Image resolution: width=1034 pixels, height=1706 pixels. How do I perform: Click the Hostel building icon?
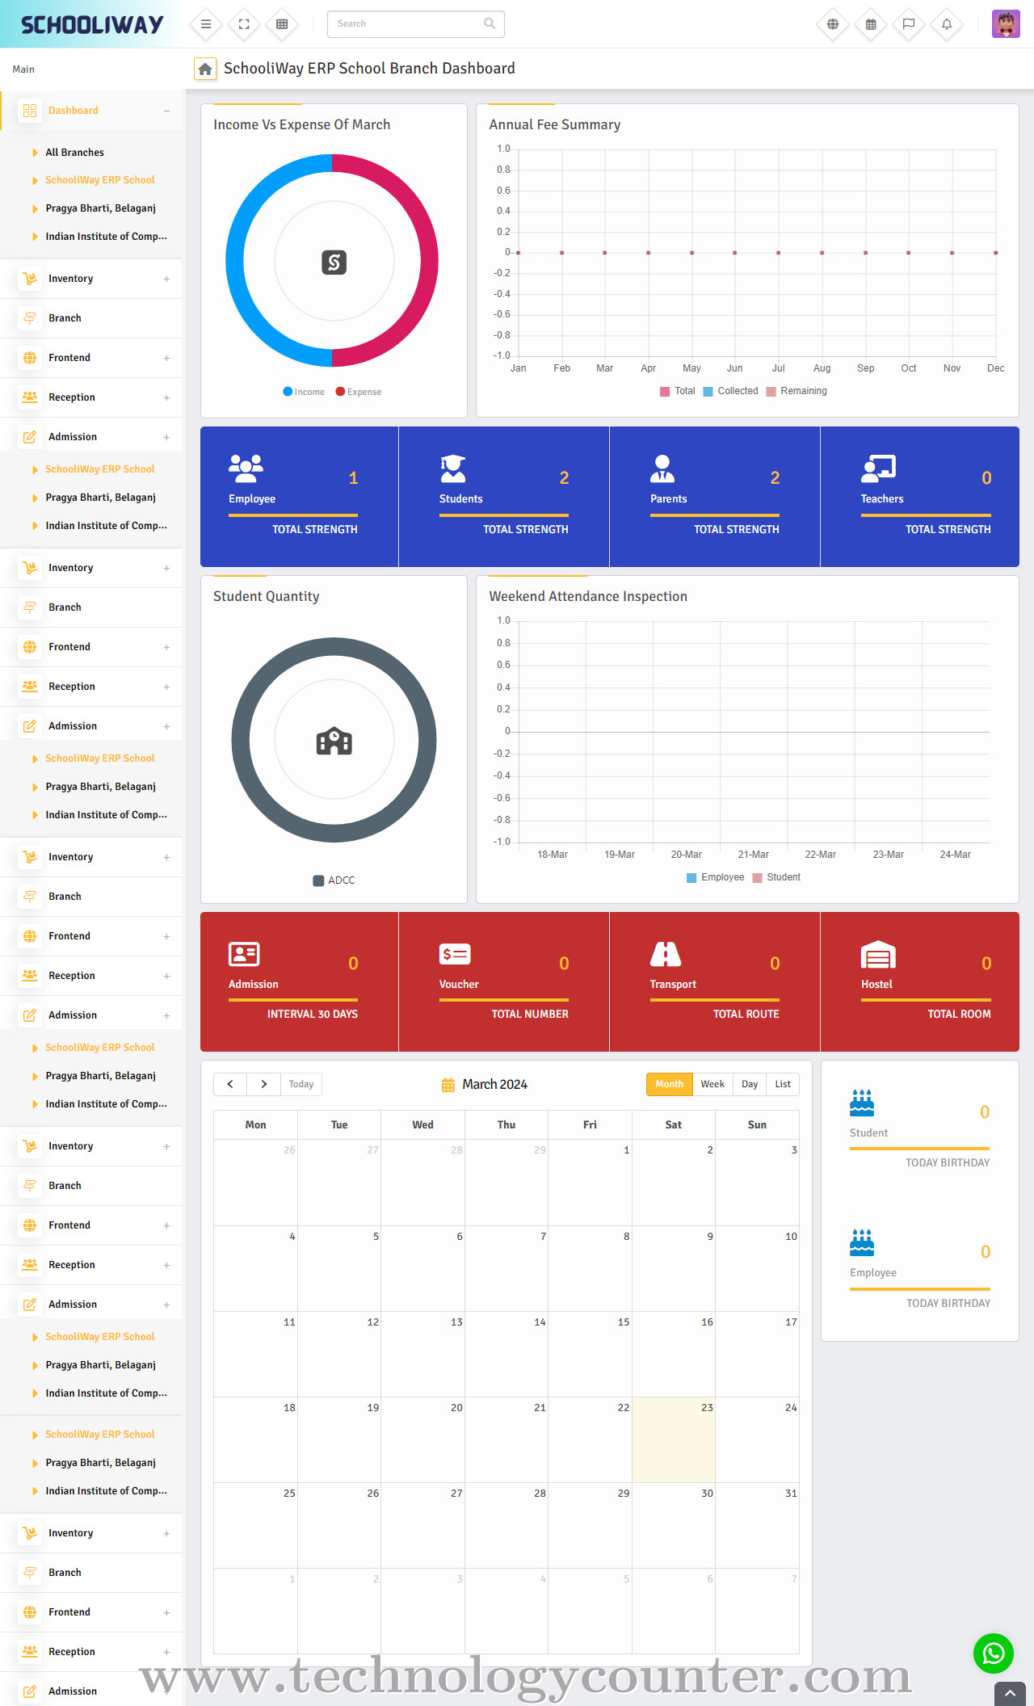coord(878,954)
